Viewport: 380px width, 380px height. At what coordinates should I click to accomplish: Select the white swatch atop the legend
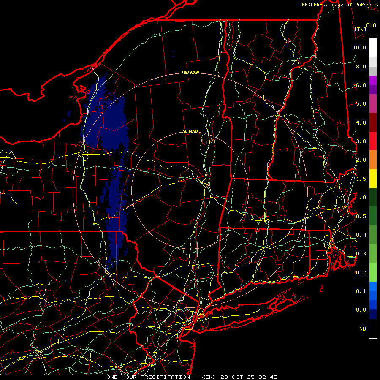[373, 47]
